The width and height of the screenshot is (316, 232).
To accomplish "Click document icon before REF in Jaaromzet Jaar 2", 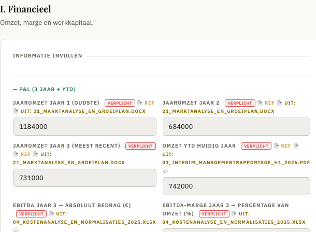I will coord(260,103).
